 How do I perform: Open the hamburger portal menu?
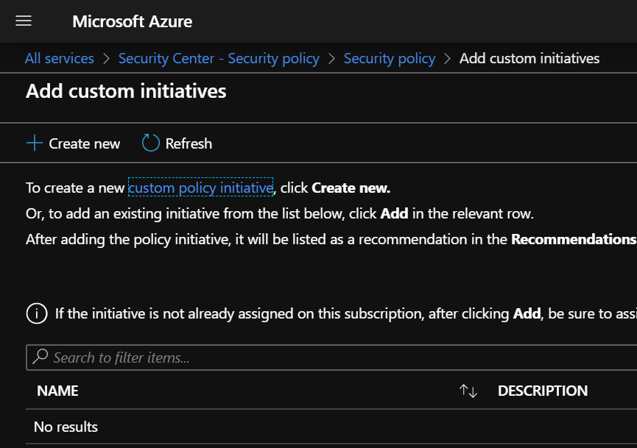pos(24,21)
